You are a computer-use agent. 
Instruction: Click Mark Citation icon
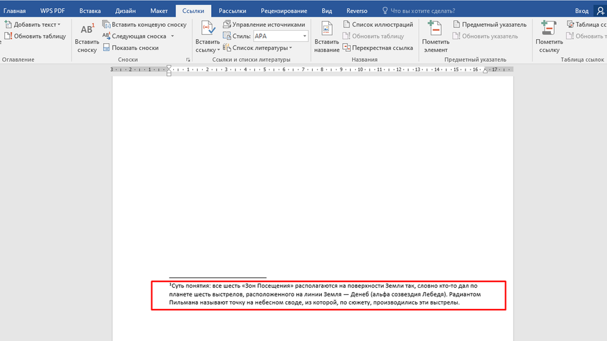(x=548, y=29)
